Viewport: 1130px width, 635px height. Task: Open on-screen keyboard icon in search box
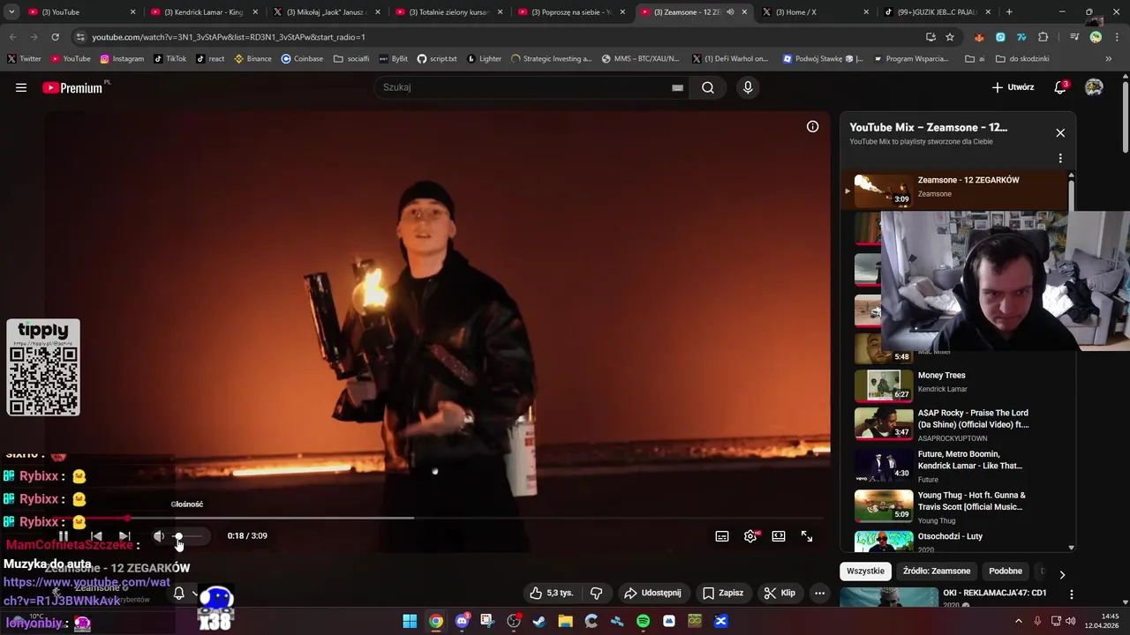click(x=677, y=87)
